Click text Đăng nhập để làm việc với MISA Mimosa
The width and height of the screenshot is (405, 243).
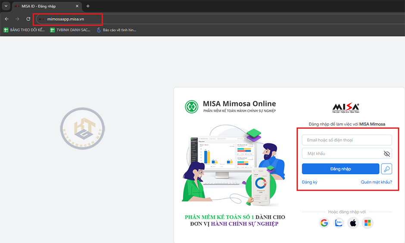click(347, 124)
